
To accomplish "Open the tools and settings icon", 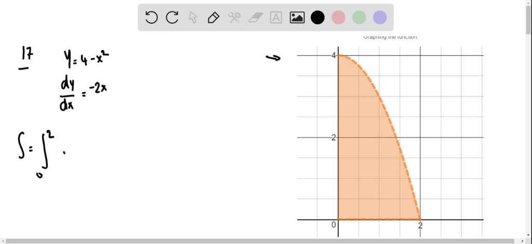I will pyautogui.click(x=234, y=17).
